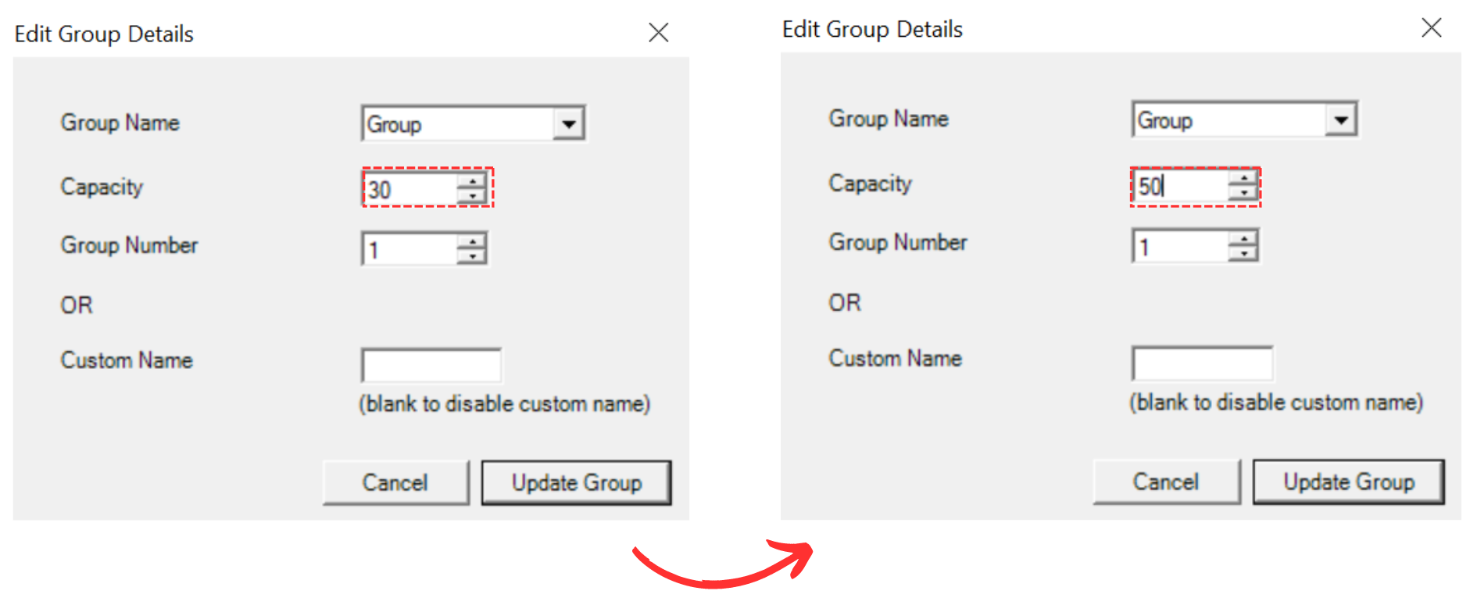Open Group Name dropdown arrow in capacity-30 dialog
Image resolution: width=1470 pixels, height=598 pixels.
pyautogui.click(x=568, y=124)
